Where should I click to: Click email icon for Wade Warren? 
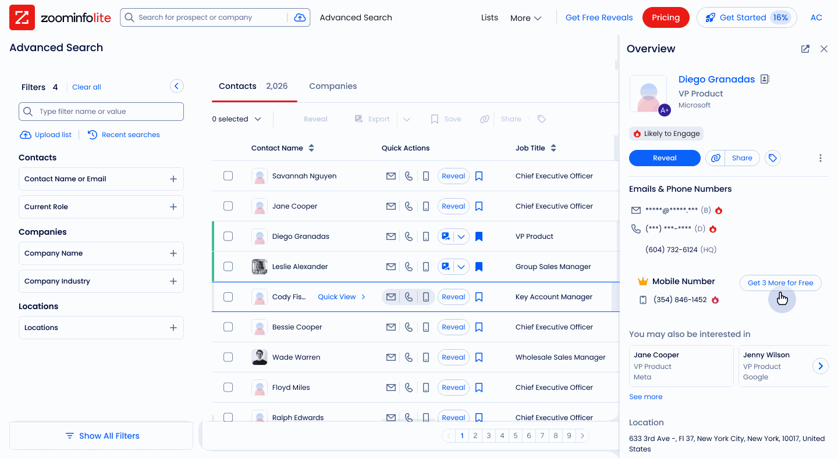tap(391, 357)
